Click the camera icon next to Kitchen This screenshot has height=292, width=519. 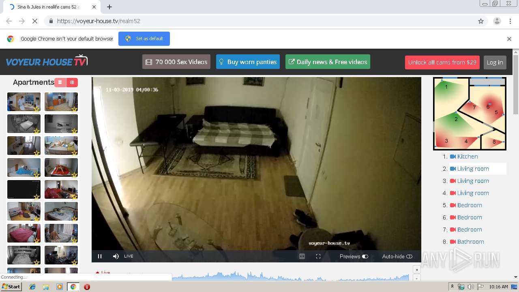[453, 157]
